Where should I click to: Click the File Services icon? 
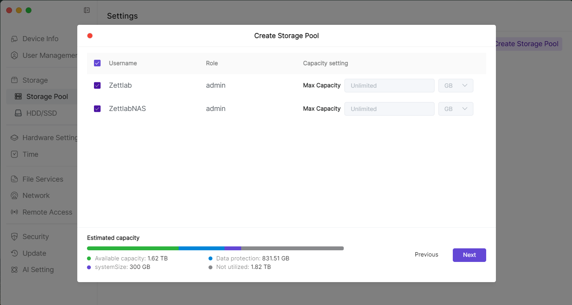coord(14,179)
